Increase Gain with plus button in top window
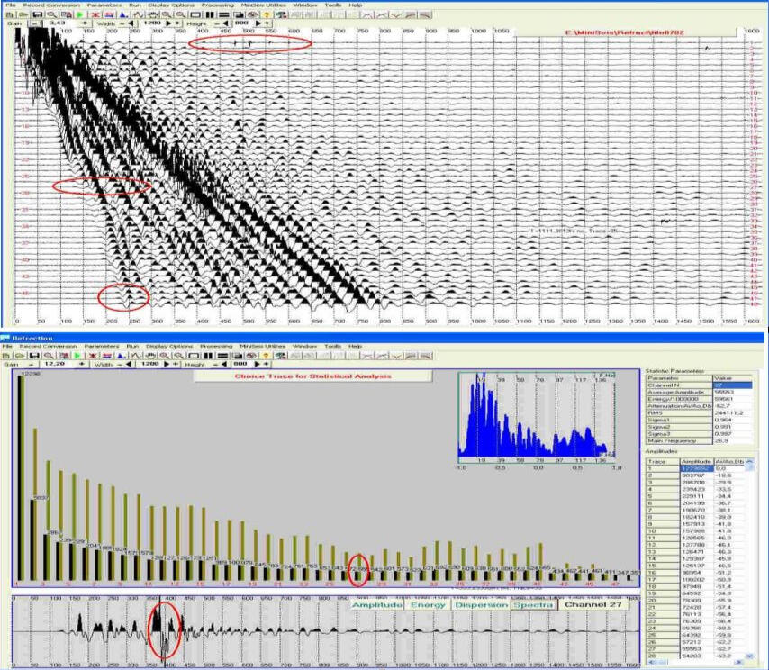The width and height of the screenshot is (769, 670). click(85, 24)
